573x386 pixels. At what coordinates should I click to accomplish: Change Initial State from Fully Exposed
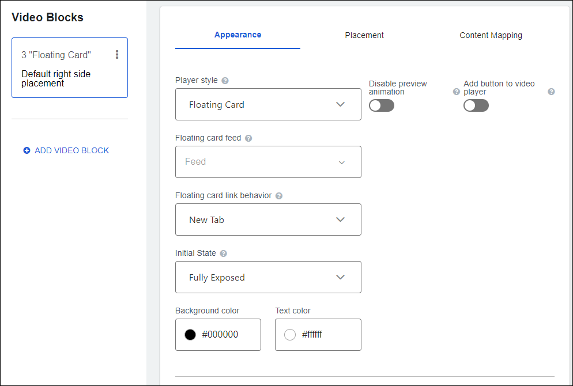click(x=268, y=277)
